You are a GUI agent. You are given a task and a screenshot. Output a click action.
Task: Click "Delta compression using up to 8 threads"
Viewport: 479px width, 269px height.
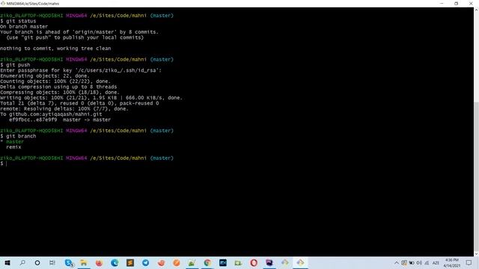pyautogui.click(x=58, y=87)
